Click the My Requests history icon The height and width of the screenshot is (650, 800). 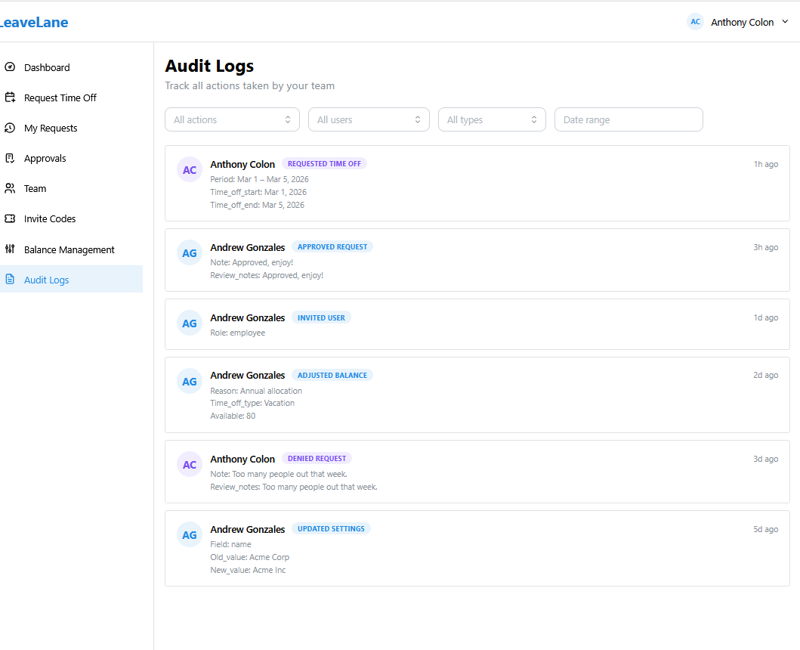(x=10, y=128)
